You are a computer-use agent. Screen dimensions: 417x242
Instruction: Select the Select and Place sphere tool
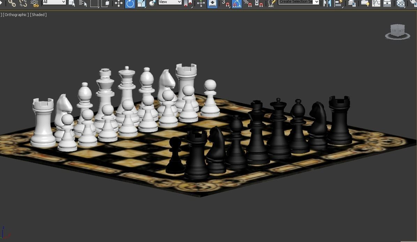(x=152, y=4)
